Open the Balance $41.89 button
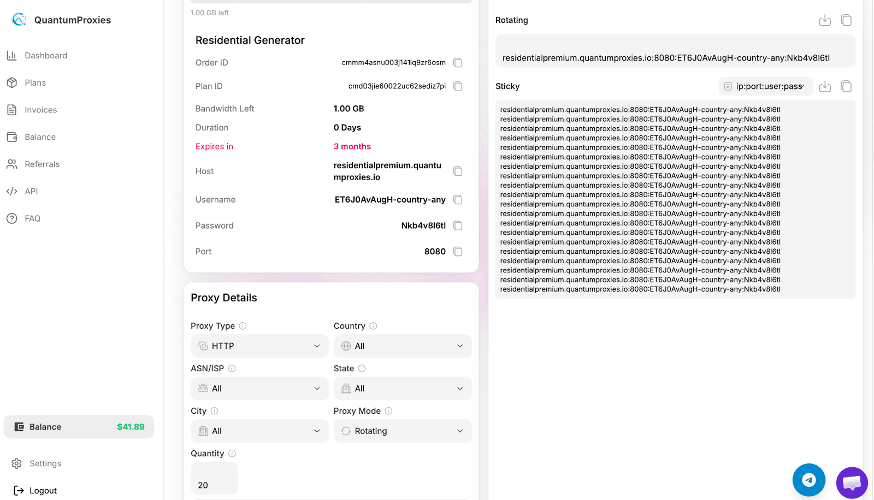Image resolution: width=874 pixels, height=500 pixels. tap(79, 427)
